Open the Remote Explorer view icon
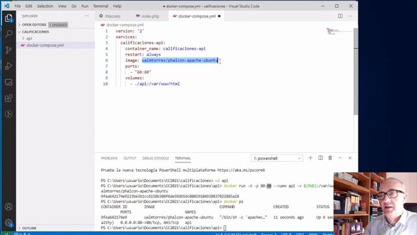 click(8, 82)
